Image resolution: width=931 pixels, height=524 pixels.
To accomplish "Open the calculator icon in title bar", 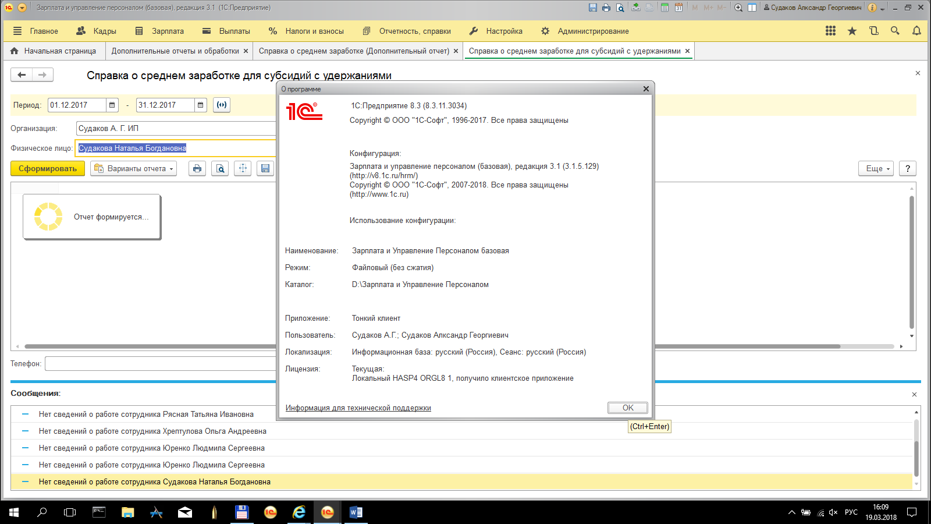I will click(x=665, y=8).
